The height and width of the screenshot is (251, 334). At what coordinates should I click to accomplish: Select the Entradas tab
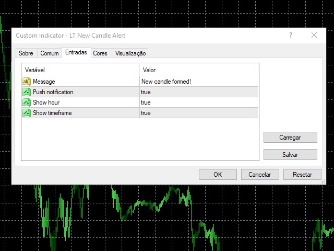(x=76, y=53)
